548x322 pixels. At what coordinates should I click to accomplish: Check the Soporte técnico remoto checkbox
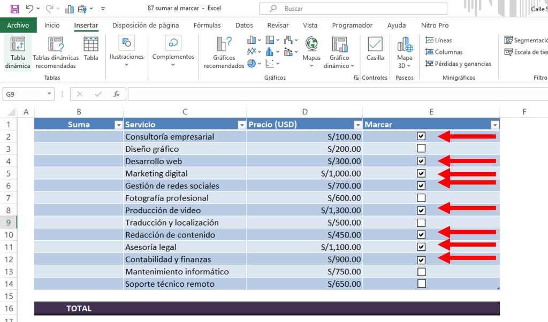[421, 283]
